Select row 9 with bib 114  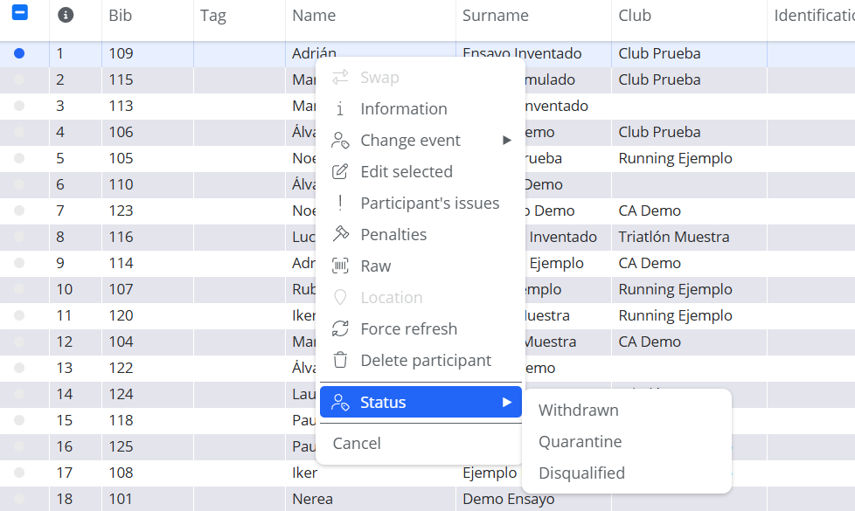click(19, 263)
